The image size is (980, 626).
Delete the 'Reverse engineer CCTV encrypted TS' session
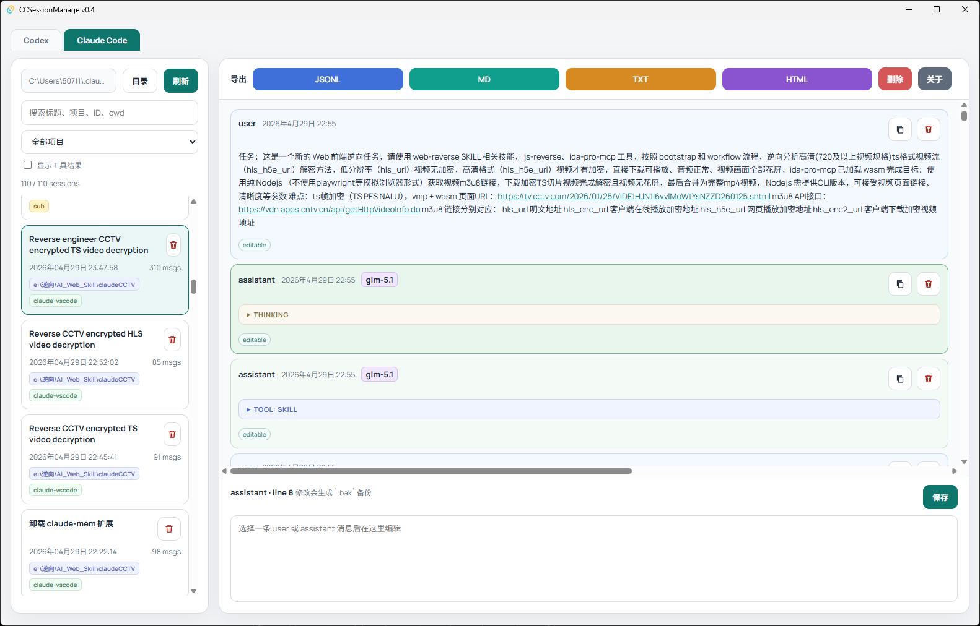point(173,245)
